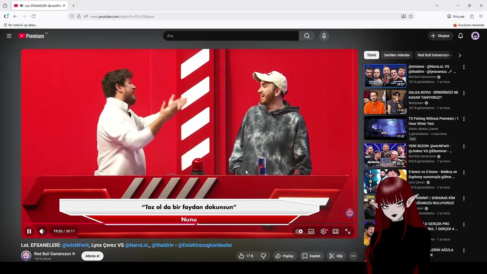Pause the video playback
Image resolution: width=487 pixels, height=274 pixels.
(29, 231)
